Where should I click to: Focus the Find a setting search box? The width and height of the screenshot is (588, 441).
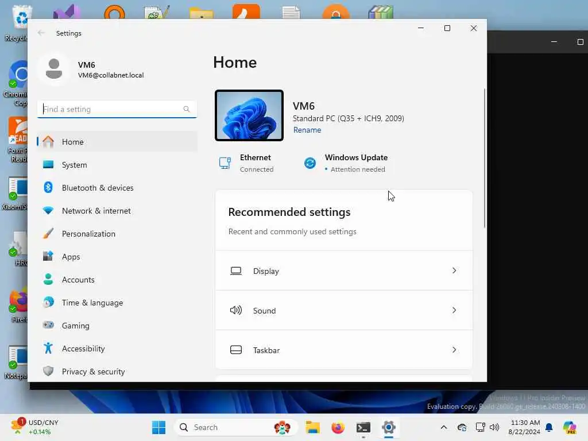tap(117, 109)
